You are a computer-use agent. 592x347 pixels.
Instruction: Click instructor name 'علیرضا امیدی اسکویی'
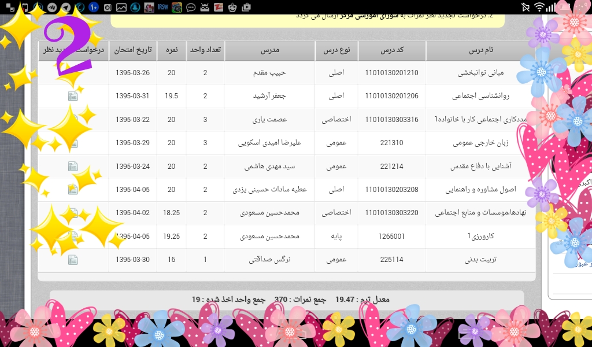[269, 143]
